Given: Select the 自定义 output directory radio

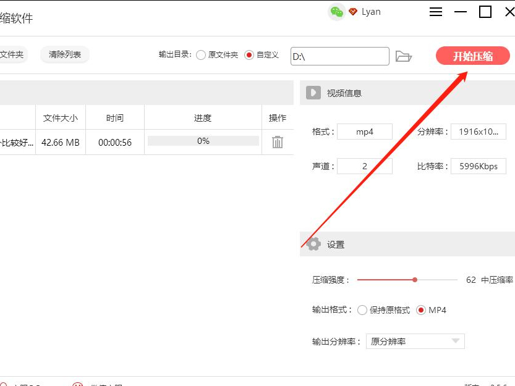Looking at the screenshot, I should pos(249,55).
